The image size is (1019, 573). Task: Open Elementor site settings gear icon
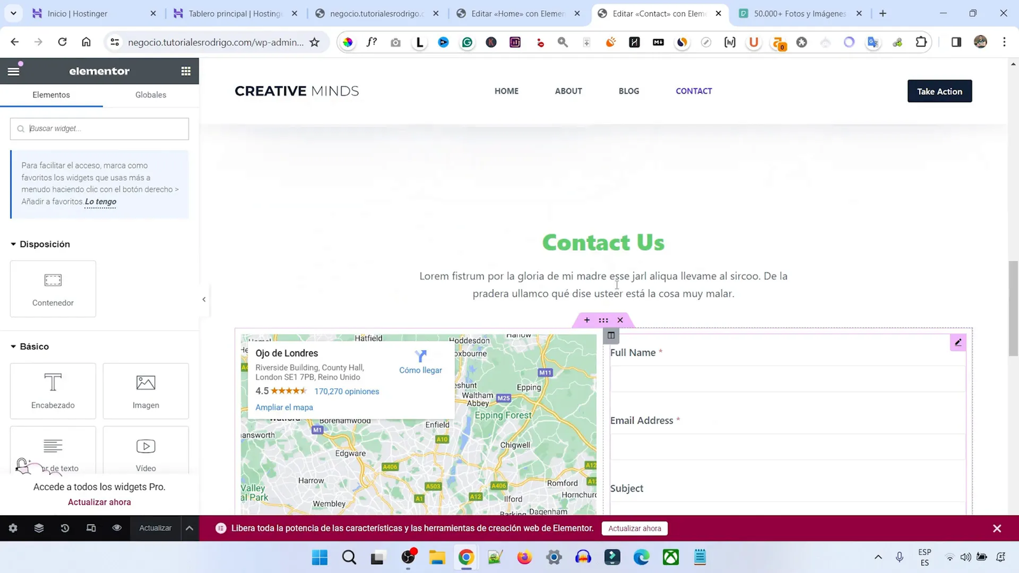(13, 528)
